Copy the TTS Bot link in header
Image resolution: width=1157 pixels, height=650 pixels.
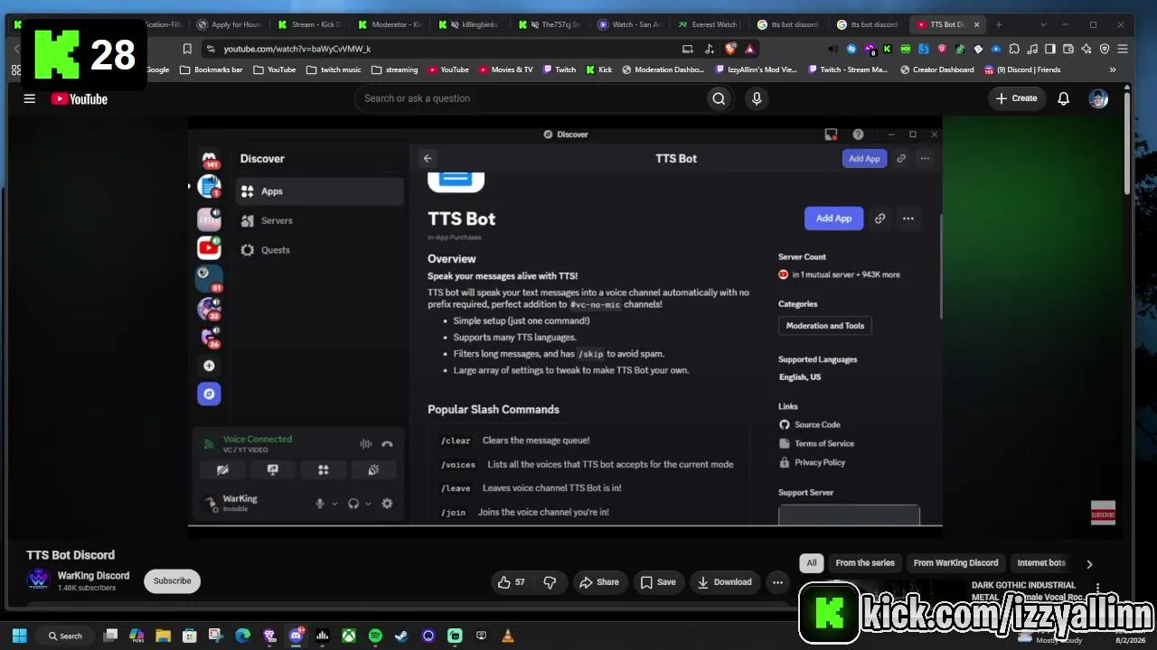tap(901, 158)
